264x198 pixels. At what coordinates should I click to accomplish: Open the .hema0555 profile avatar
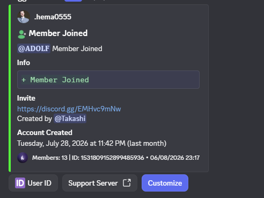pyautogui.click(x=24, y=17)
